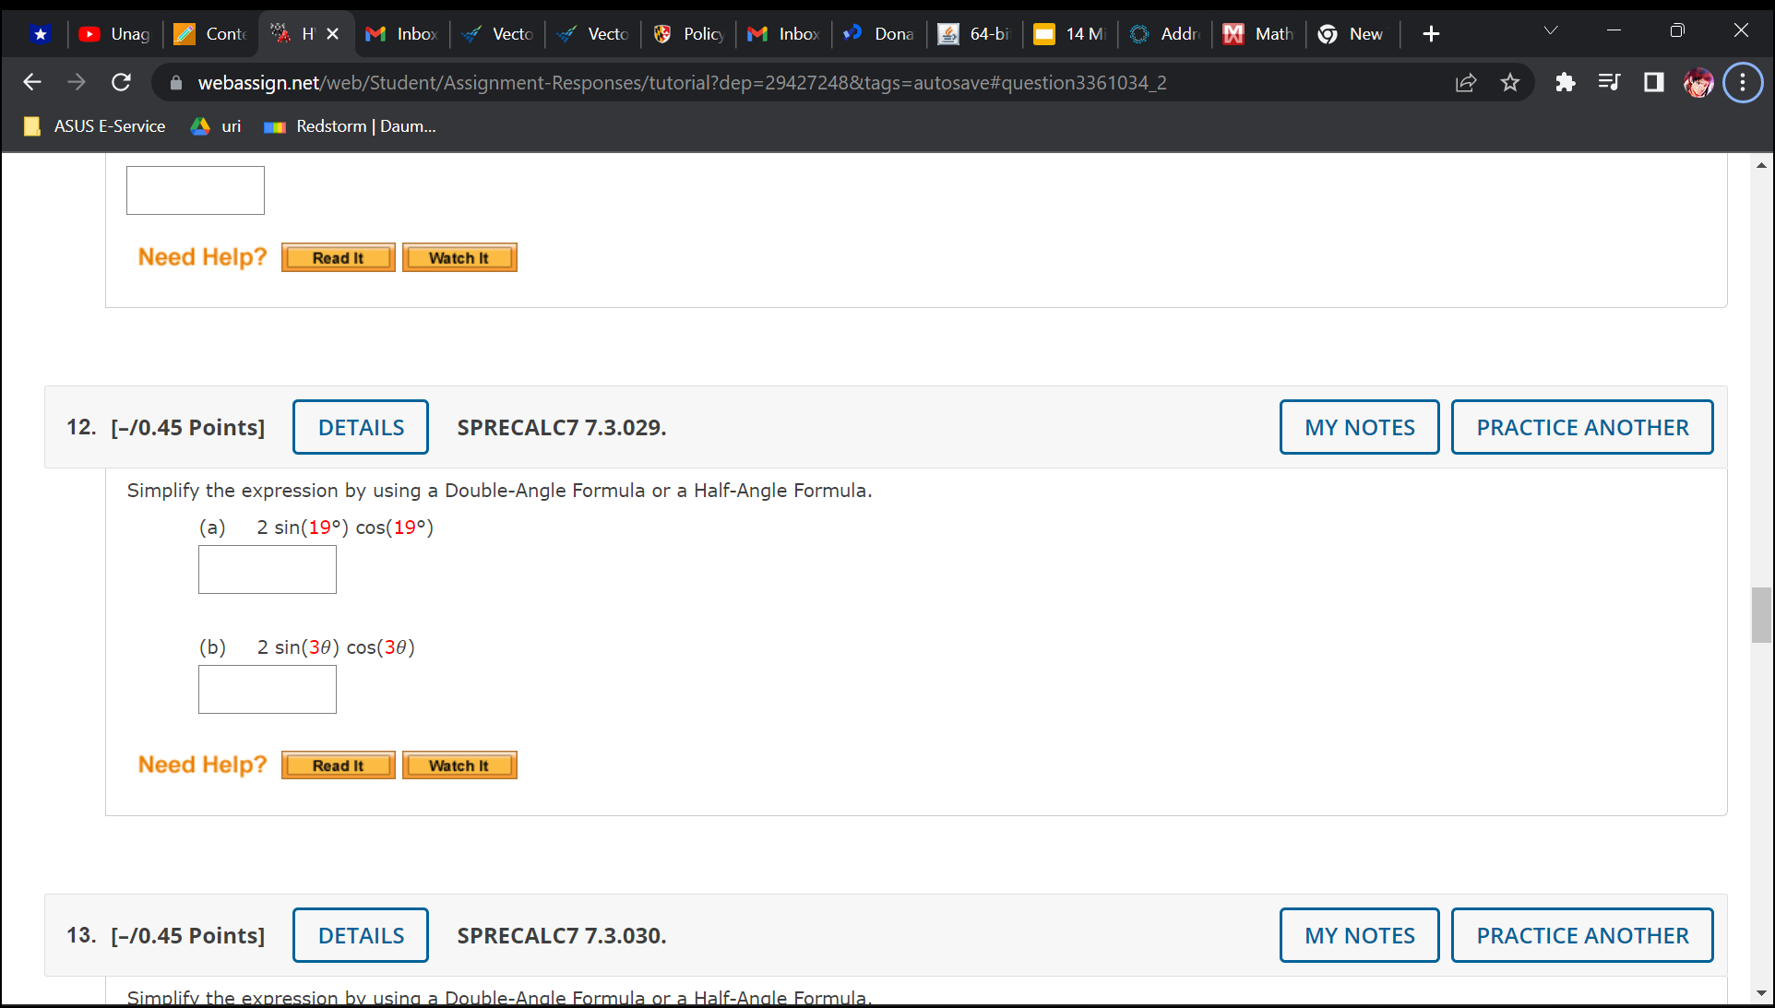Screen dimensions: 1775x1008
Task: Click PRACTICE ANOTHER for question 12
Action: 1581,427
